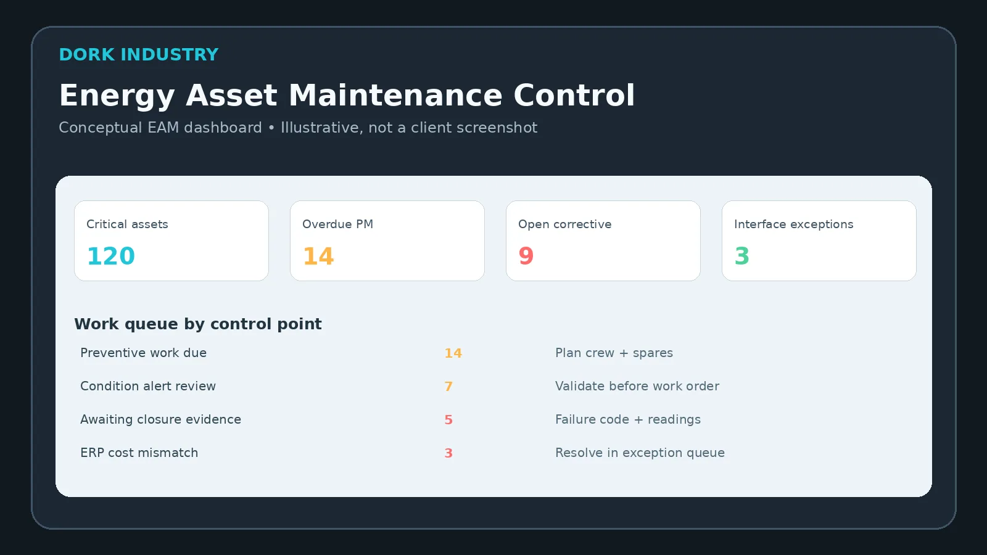Click the Failure code + readings action
Image resolution: width=987 pixels, height=555 pixels.
click(628, 419)
